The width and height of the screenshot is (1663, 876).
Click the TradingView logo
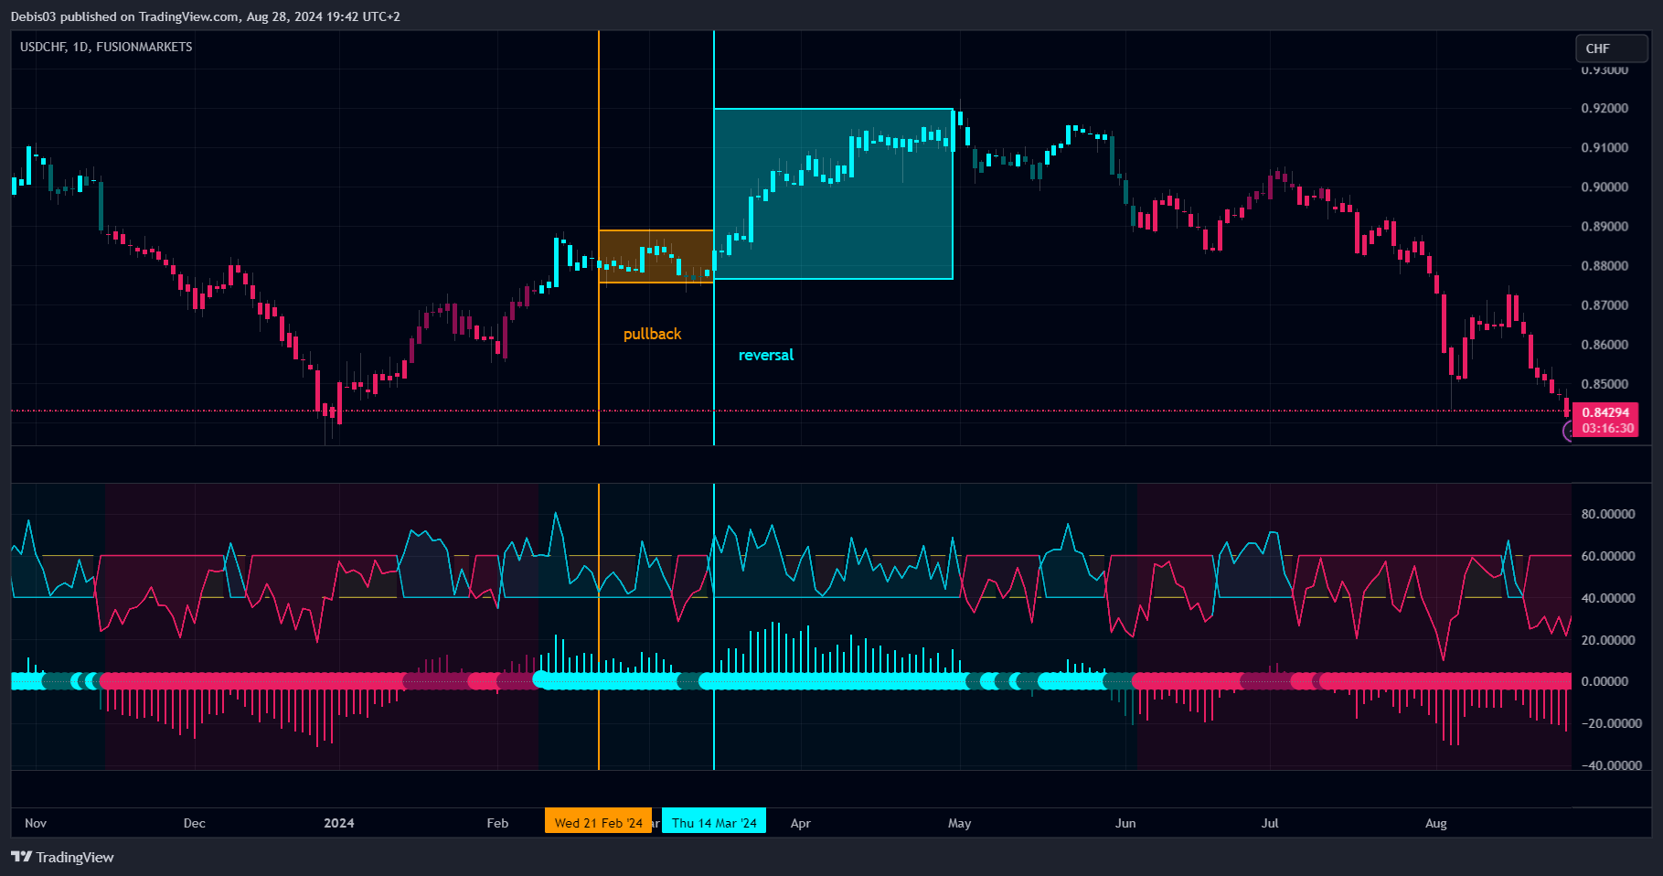(x=62, y=857)
